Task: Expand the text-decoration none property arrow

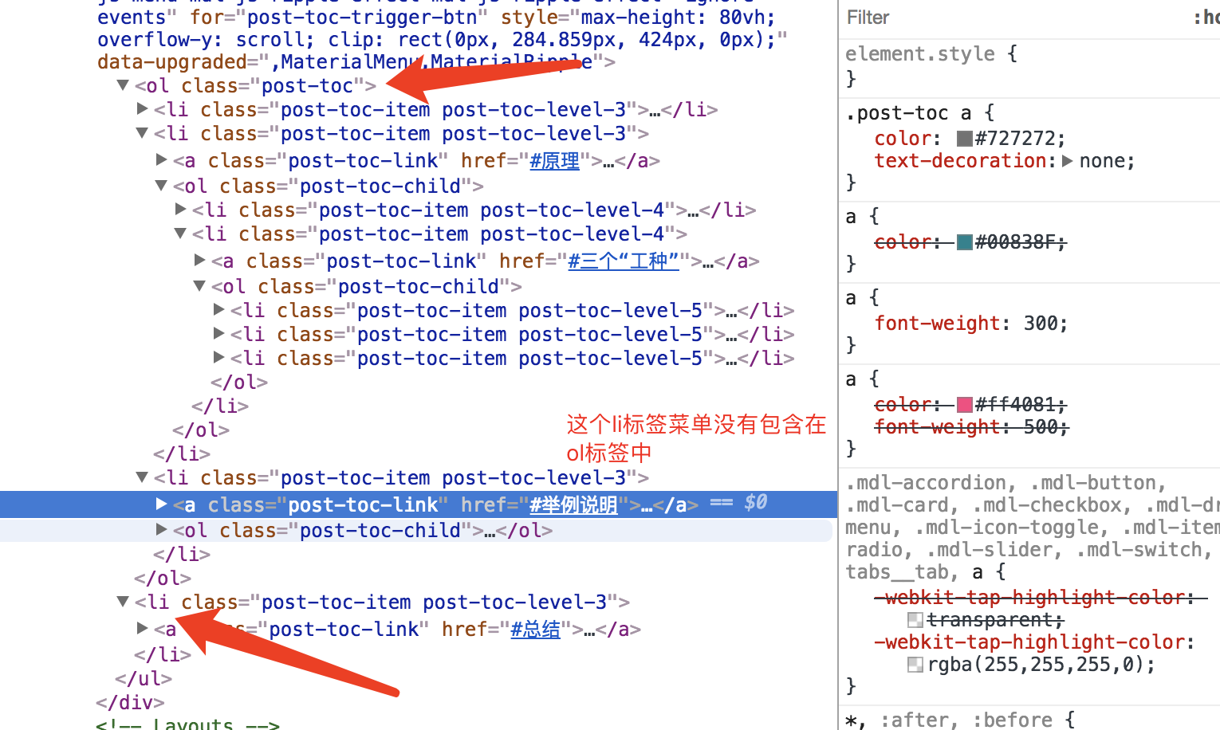Action: pyautogui.click(x=1068, y=160)
